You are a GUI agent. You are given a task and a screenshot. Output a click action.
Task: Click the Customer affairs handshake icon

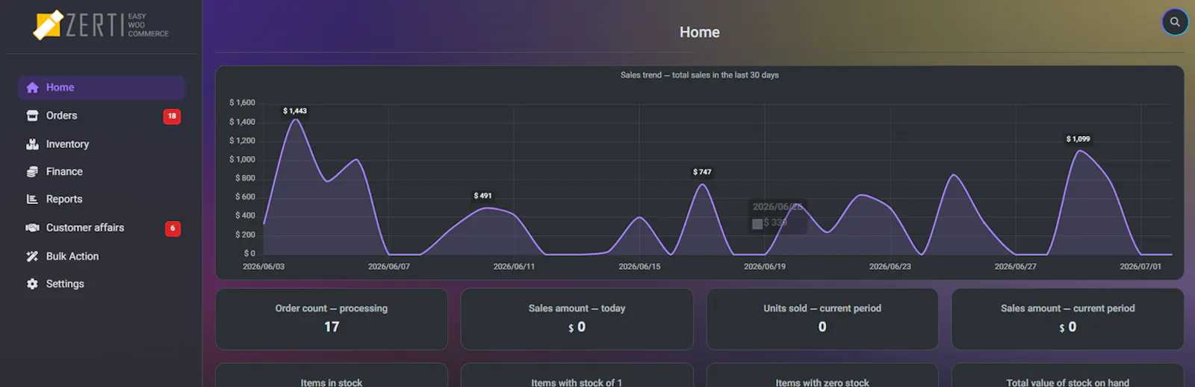[x=32, y=228]
